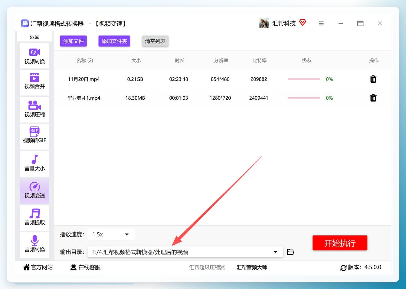The width and height of the screenshot is (406, 289).
Task: Click the progress bar for 毕业典礼1.mp4
Action: (x=304, y=98)
